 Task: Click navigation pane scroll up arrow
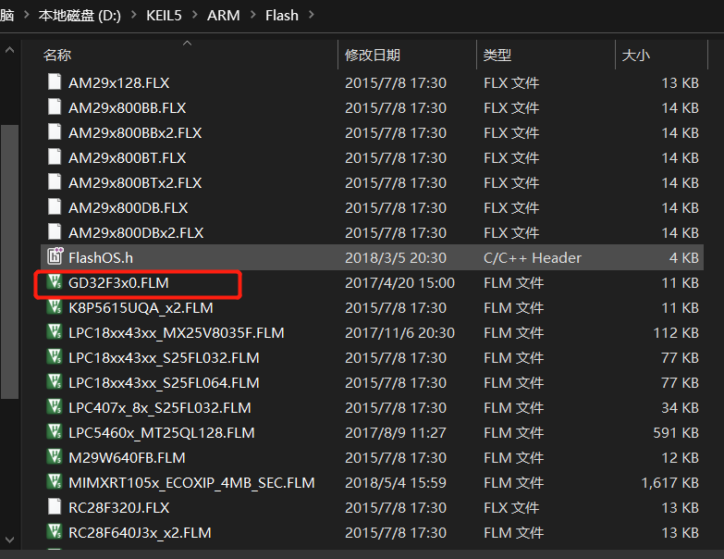(x=9, y=49)
